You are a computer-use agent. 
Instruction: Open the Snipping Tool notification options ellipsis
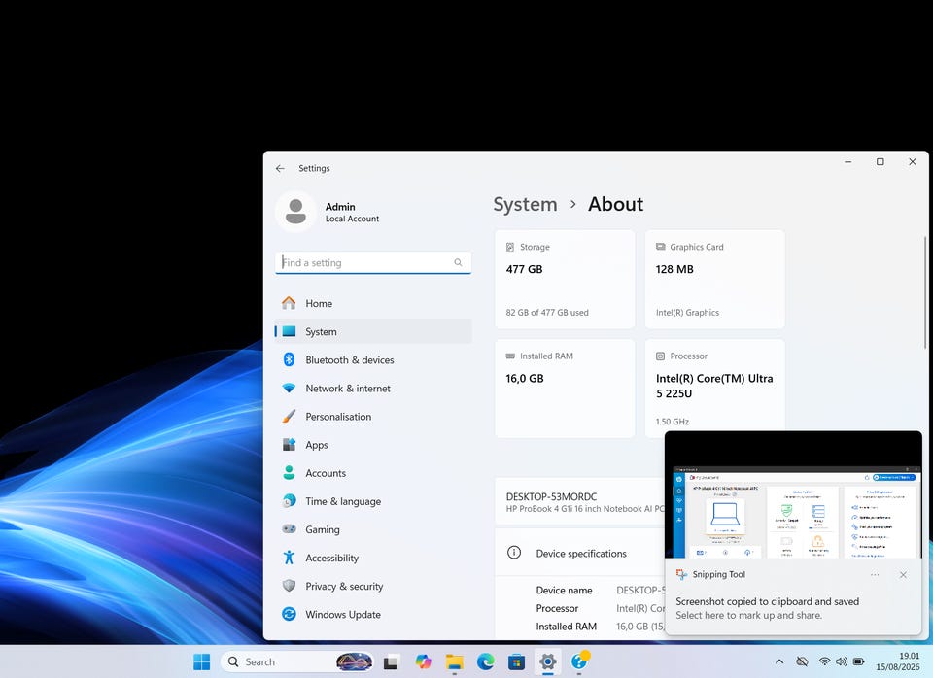coord(875,574)
